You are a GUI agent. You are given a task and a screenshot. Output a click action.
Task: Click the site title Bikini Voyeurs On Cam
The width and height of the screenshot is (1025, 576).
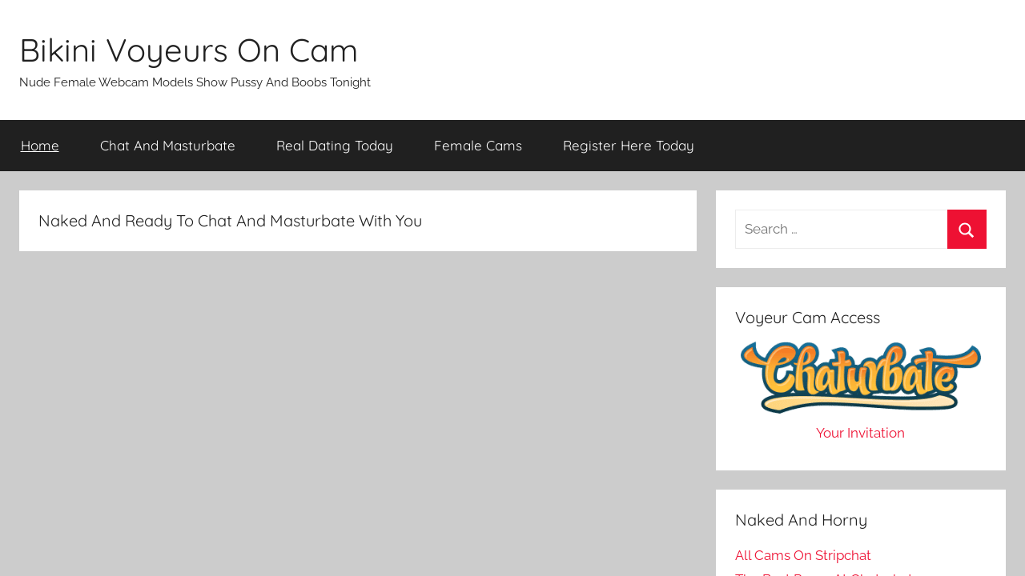coord(188,50)
